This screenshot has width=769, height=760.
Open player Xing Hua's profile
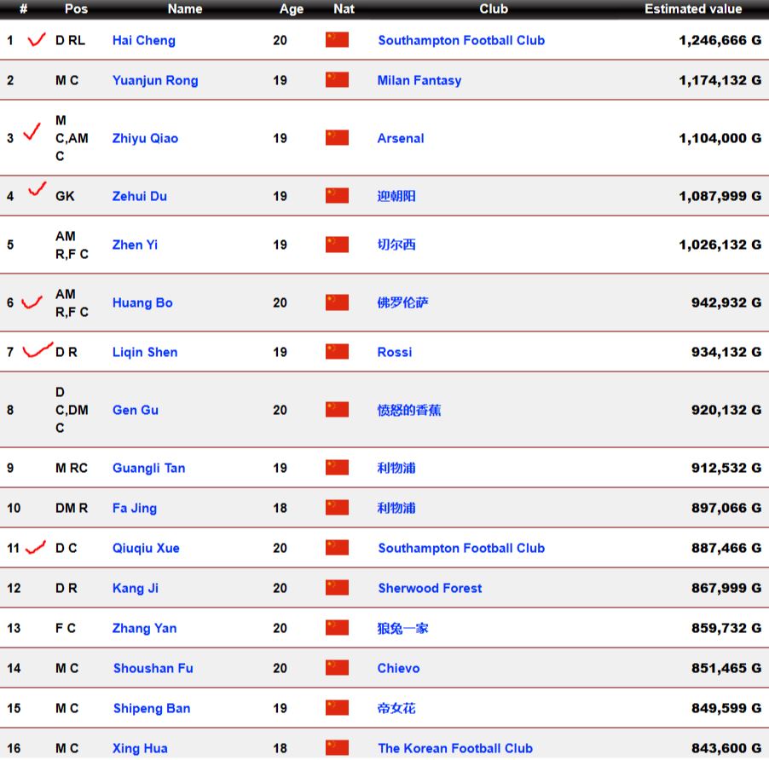140,748
